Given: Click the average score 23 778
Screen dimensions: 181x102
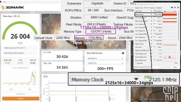Looking at the screenshot, I should point(20,63).
